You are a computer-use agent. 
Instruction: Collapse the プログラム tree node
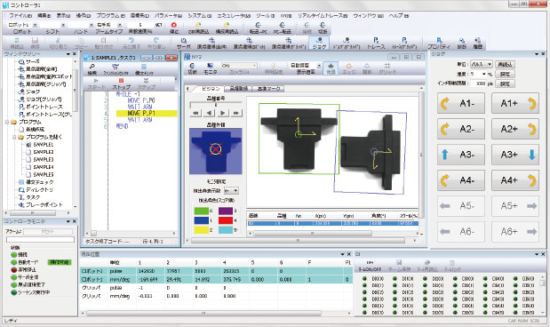(x=7, y=122)
